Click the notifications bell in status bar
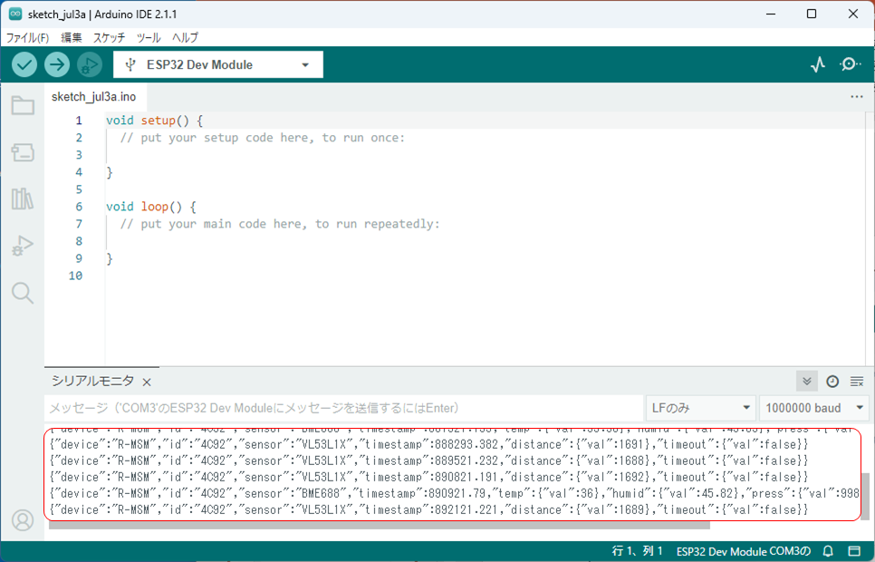 pyautogui.click(x=828, y=551)
